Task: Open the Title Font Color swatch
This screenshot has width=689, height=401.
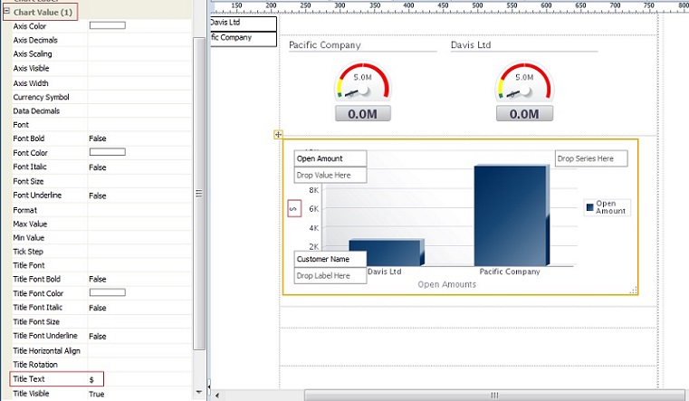Action: [107, 292]
